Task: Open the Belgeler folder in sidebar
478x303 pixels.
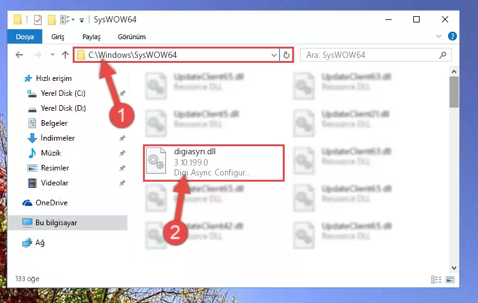Action: pos(54,123)
